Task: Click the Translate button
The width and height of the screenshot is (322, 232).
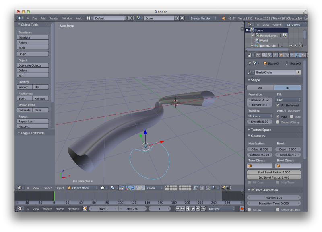Action: coord(33,37)
